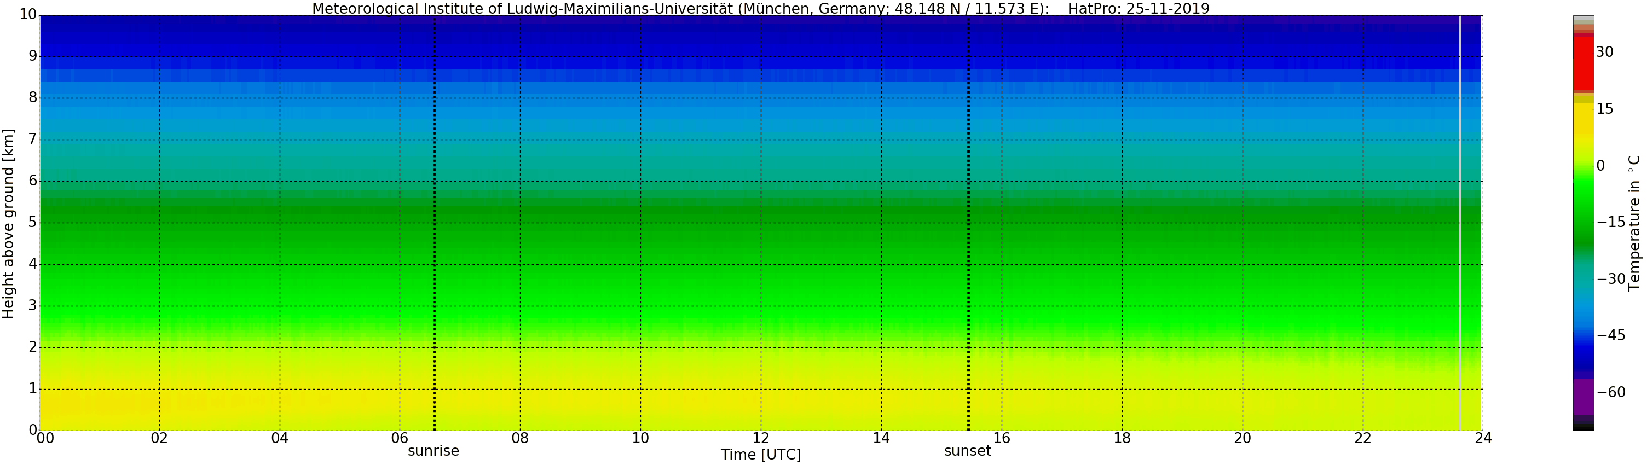
Task: Click the gray vertical line near 24 UTC
Action: click(x=1459, y=224)
